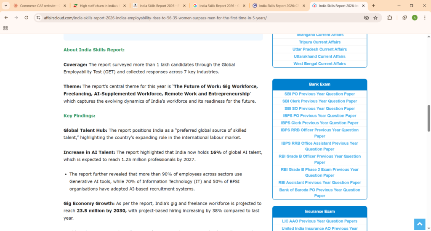Open the Extensions puzzle icon
Viewport: 431px width, 231px height.
389,18
